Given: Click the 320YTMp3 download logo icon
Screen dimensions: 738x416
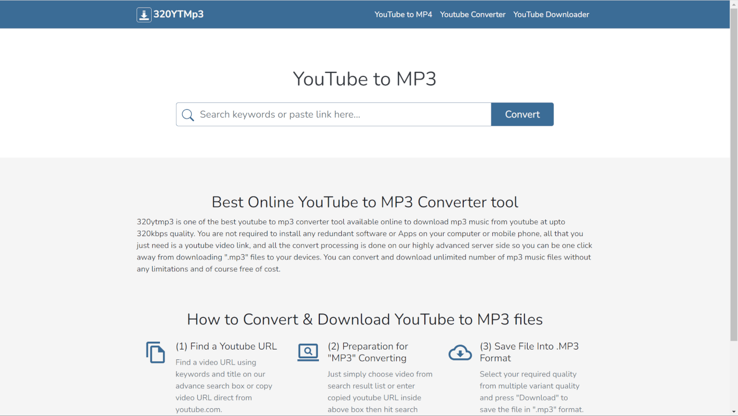Looking at the screenshot, I should tap(144, 15).
